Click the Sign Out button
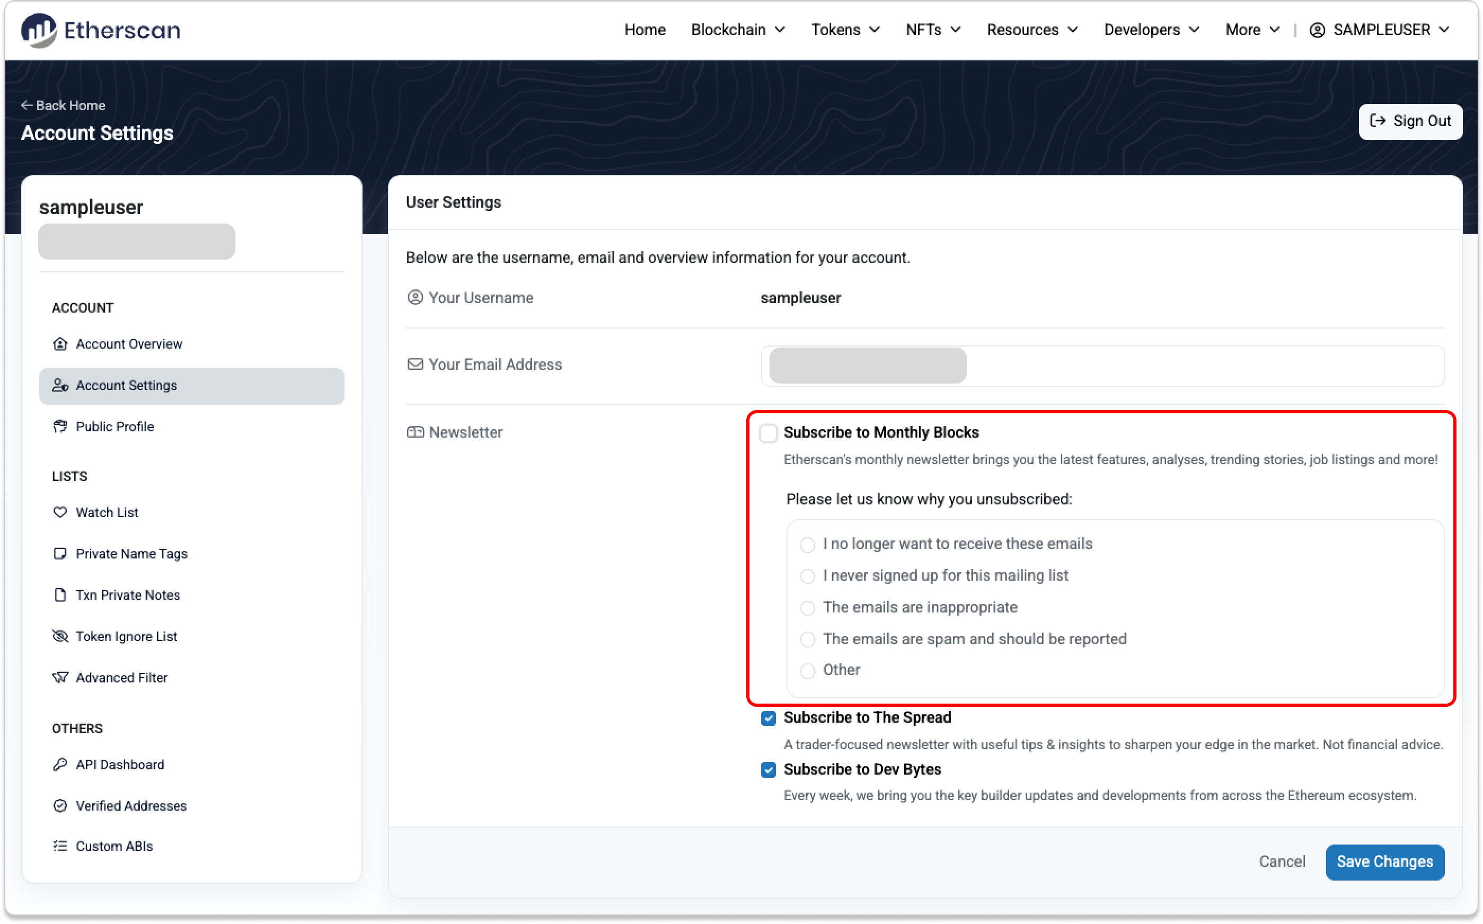The image size is (1483, 924). point(1410,121)
